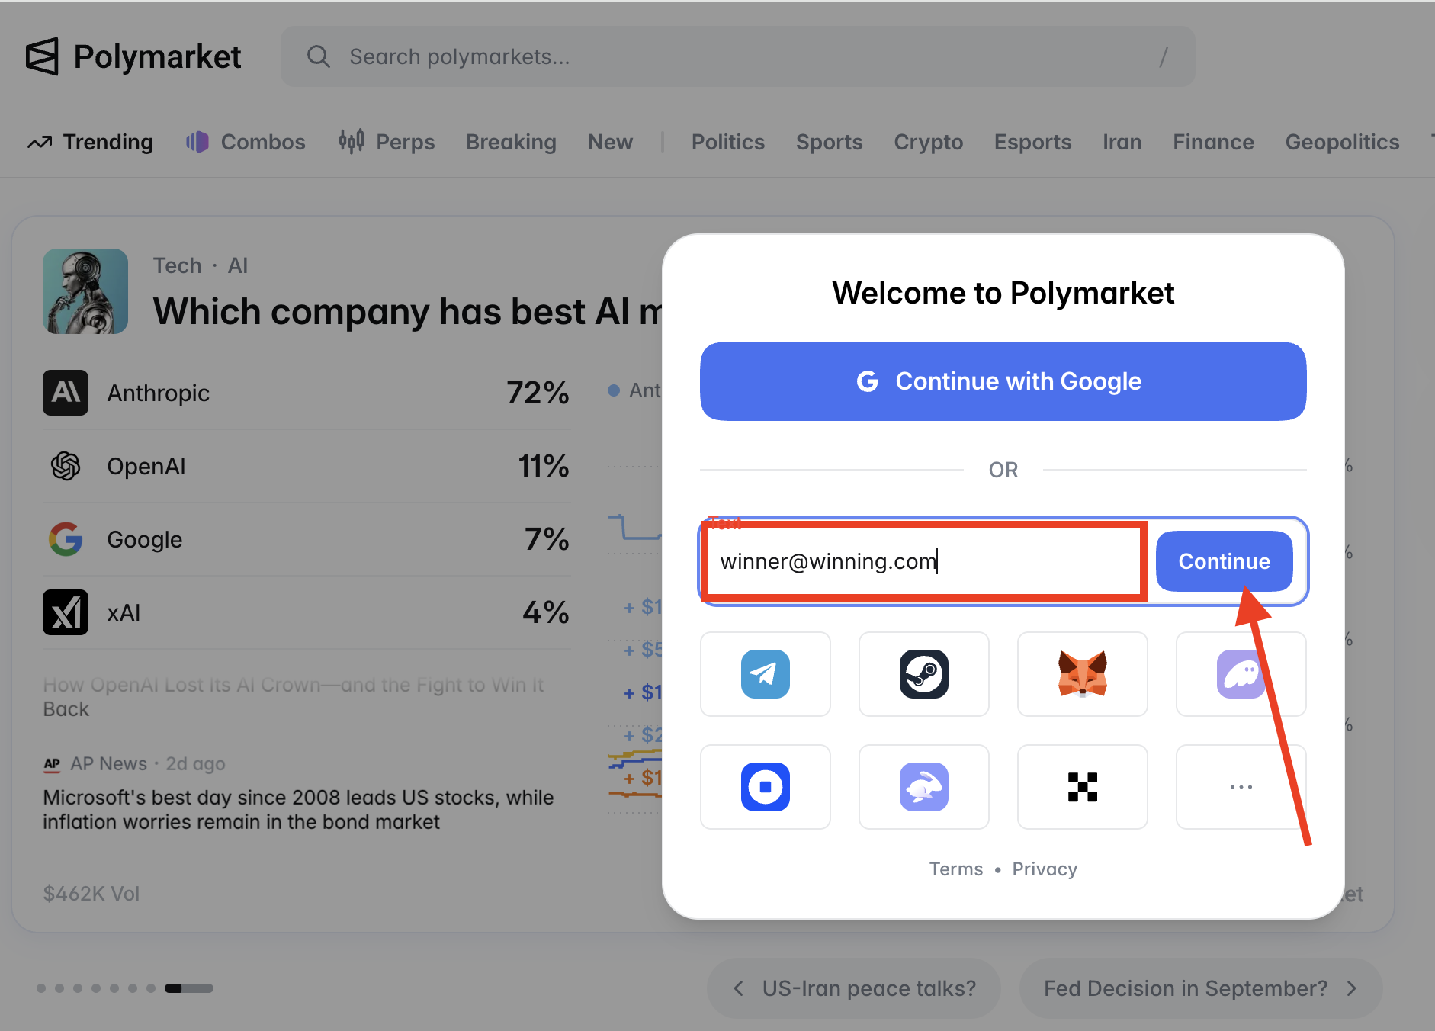Select the Finance category
Screen dimensions: 1435x1031
coord(1214,142)
